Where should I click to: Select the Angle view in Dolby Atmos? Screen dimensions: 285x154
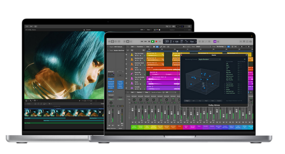[x=187, y=101]
